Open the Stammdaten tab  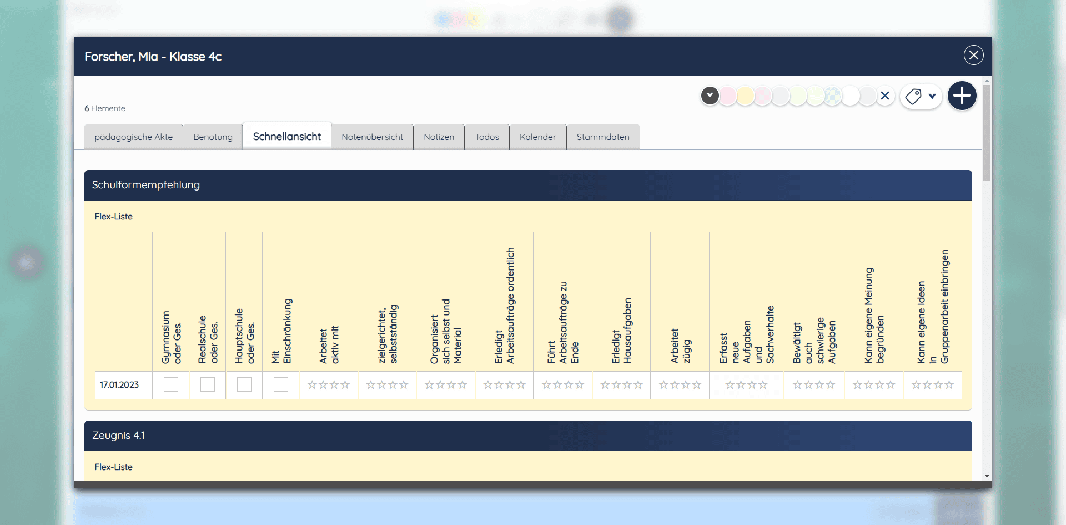point(602,137)
